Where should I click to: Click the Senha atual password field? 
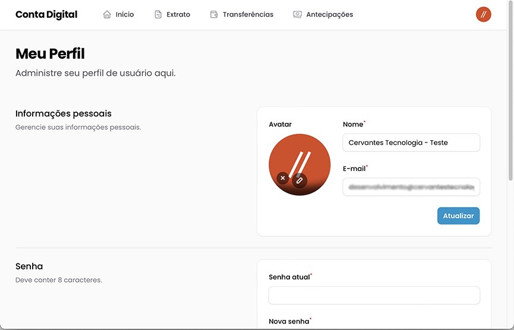pyautogui.click(x=374, y=295)
